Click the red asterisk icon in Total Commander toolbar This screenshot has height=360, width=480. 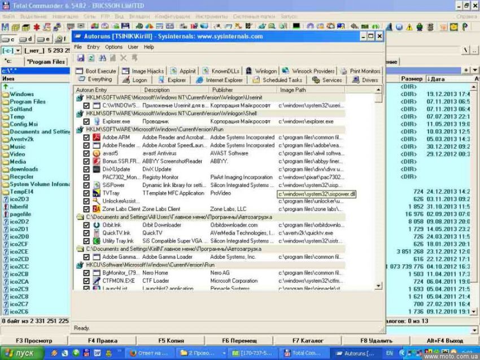click(37, 27)
